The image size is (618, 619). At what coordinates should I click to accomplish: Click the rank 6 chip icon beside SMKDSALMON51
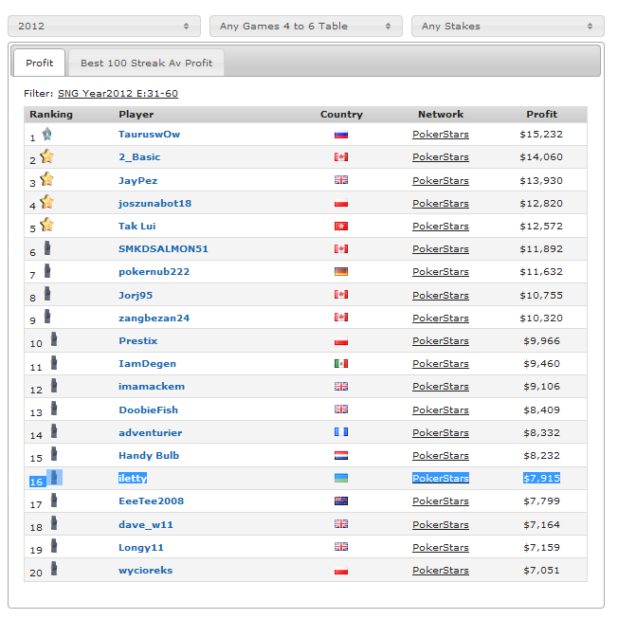click(x=46, y=248)
